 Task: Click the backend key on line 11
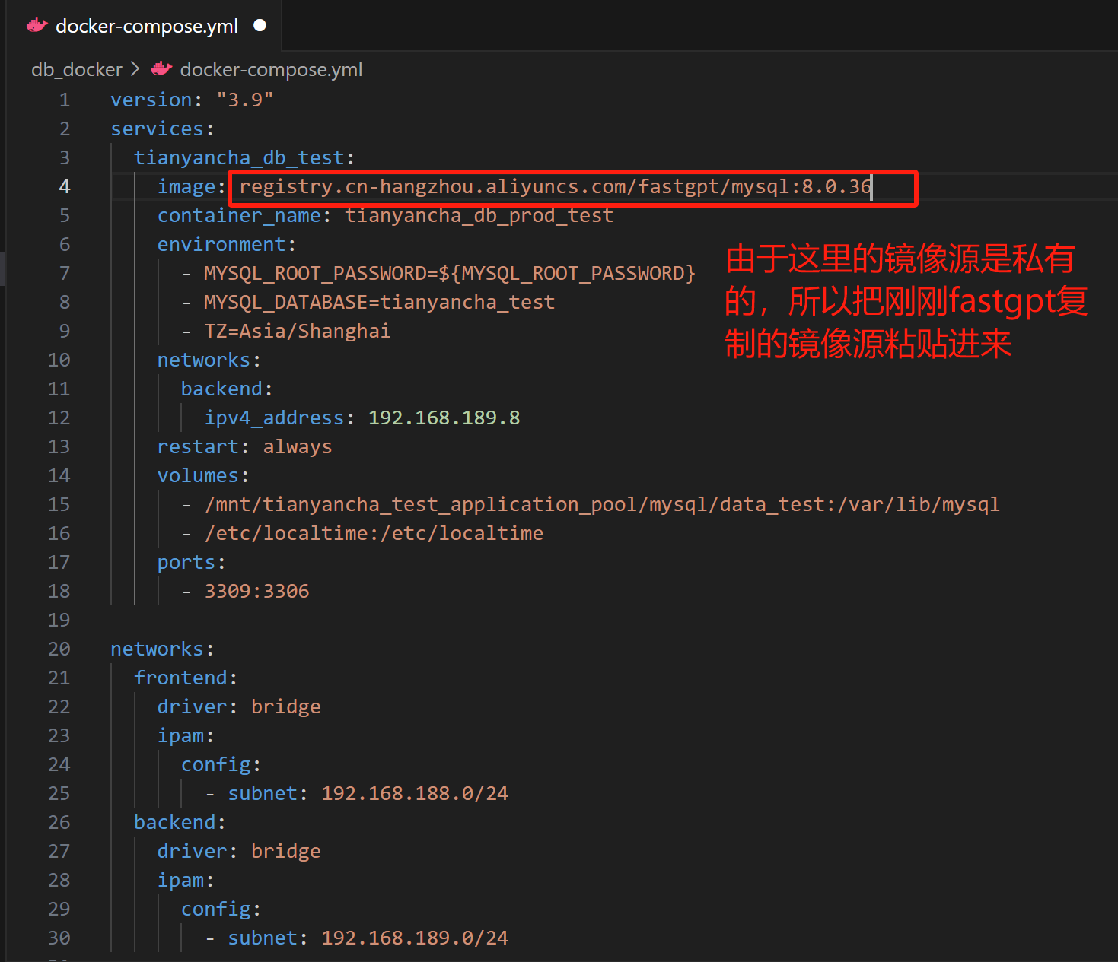tap(221, 389)
